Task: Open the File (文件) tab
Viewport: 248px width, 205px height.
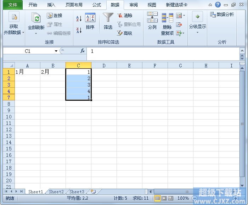Action: point(13,5)
